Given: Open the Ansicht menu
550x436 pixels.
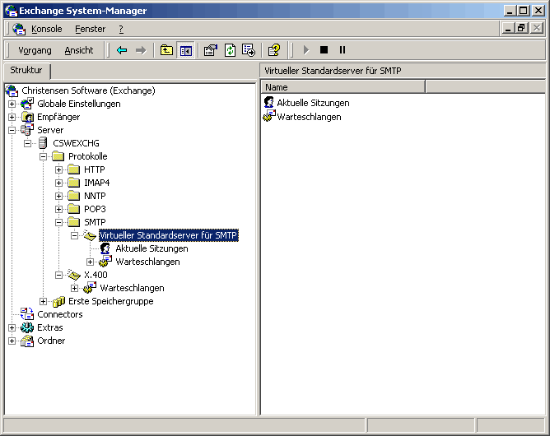Looking at the screenshot, I should [79, 50].
